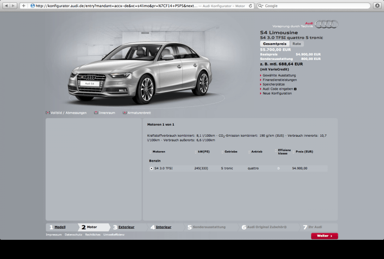Go to step 5 Sonderausstattung
The image size is (384, 259).
click(x=209, y=227)
